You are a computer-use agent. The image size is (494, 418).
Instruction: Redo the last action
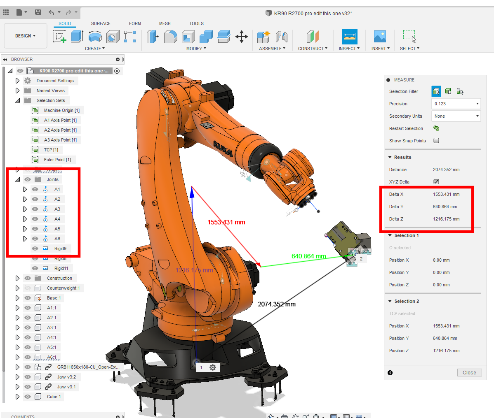point(68,12)
